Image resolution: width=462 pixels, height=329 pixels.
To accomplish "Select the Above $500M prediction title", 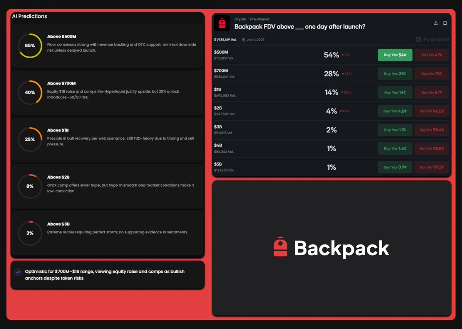I will click(x=62, y=37).
